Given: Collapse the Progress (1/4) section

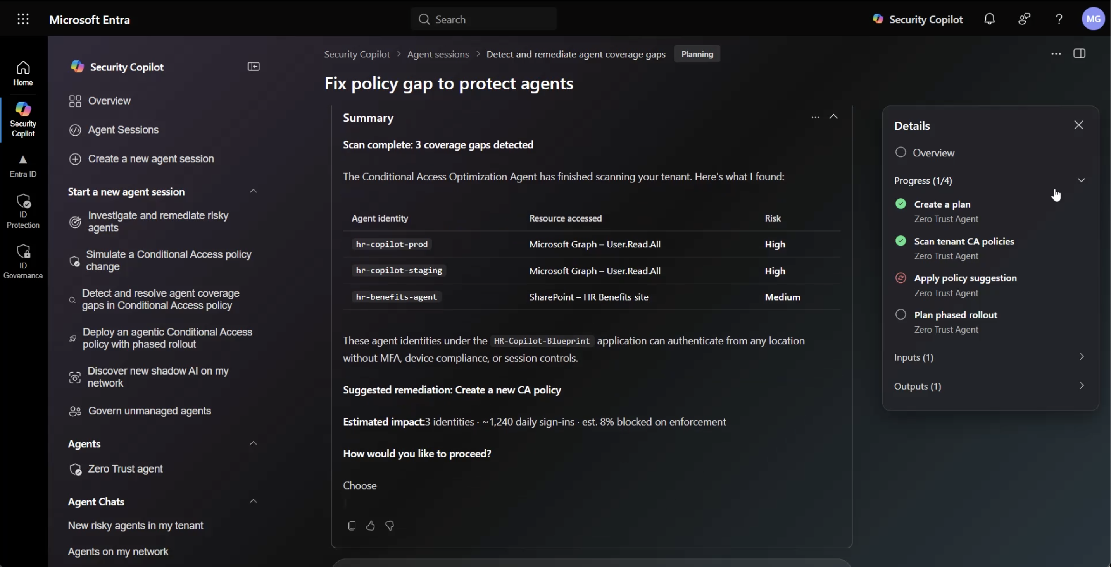Looking at the screenshot, I should coord(1081,180).
